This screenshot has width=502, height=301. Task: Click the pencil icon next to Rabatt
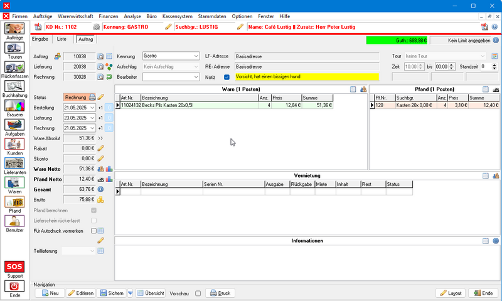point(100,148)
